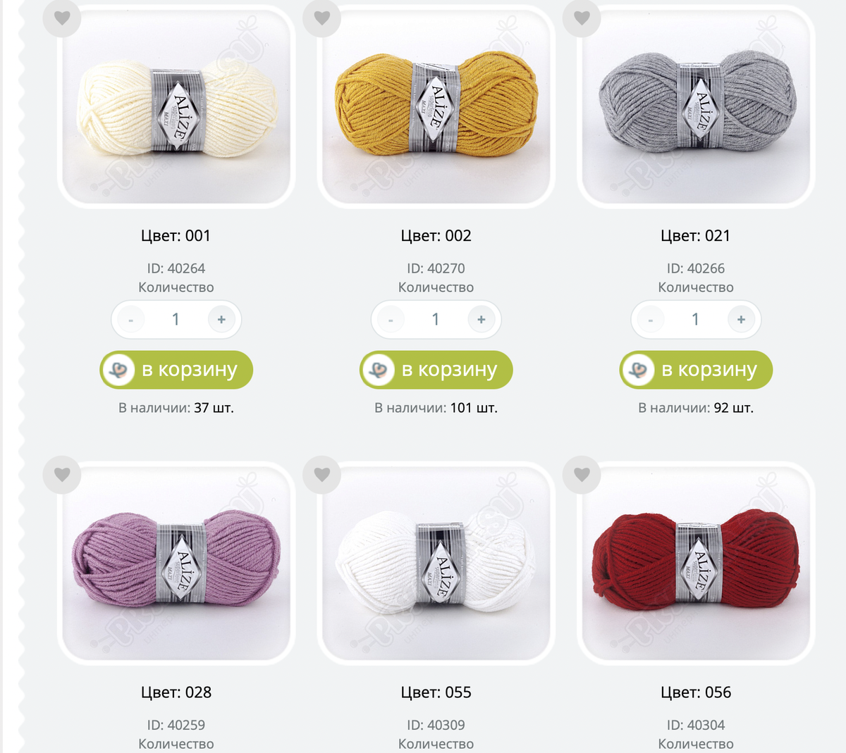Decrease quantity for color 001
Viewport: 846px width, 753px height.
(x=130, y=320)
